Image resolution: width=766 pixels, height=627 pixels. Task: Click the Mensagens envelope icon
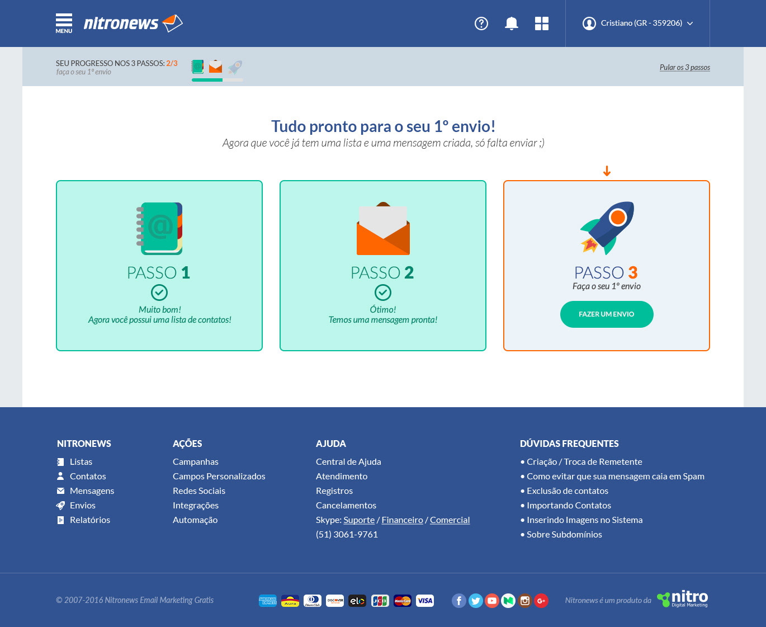tap(60, 491)
